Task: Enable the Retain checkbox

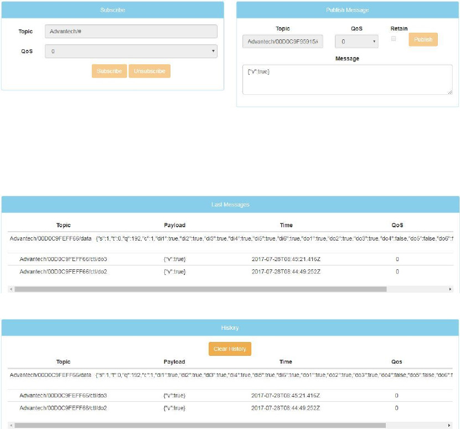Action: coord(394,39)
